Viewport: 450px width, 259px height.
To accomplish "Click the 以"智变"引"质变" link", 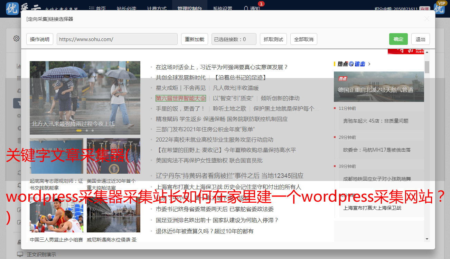I will click(x=233, y=98).
